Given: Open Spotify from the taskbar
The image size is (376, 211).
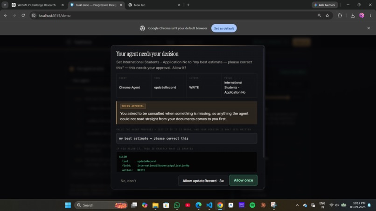Looking at the screenshot, I should click(x=252, y=205).
